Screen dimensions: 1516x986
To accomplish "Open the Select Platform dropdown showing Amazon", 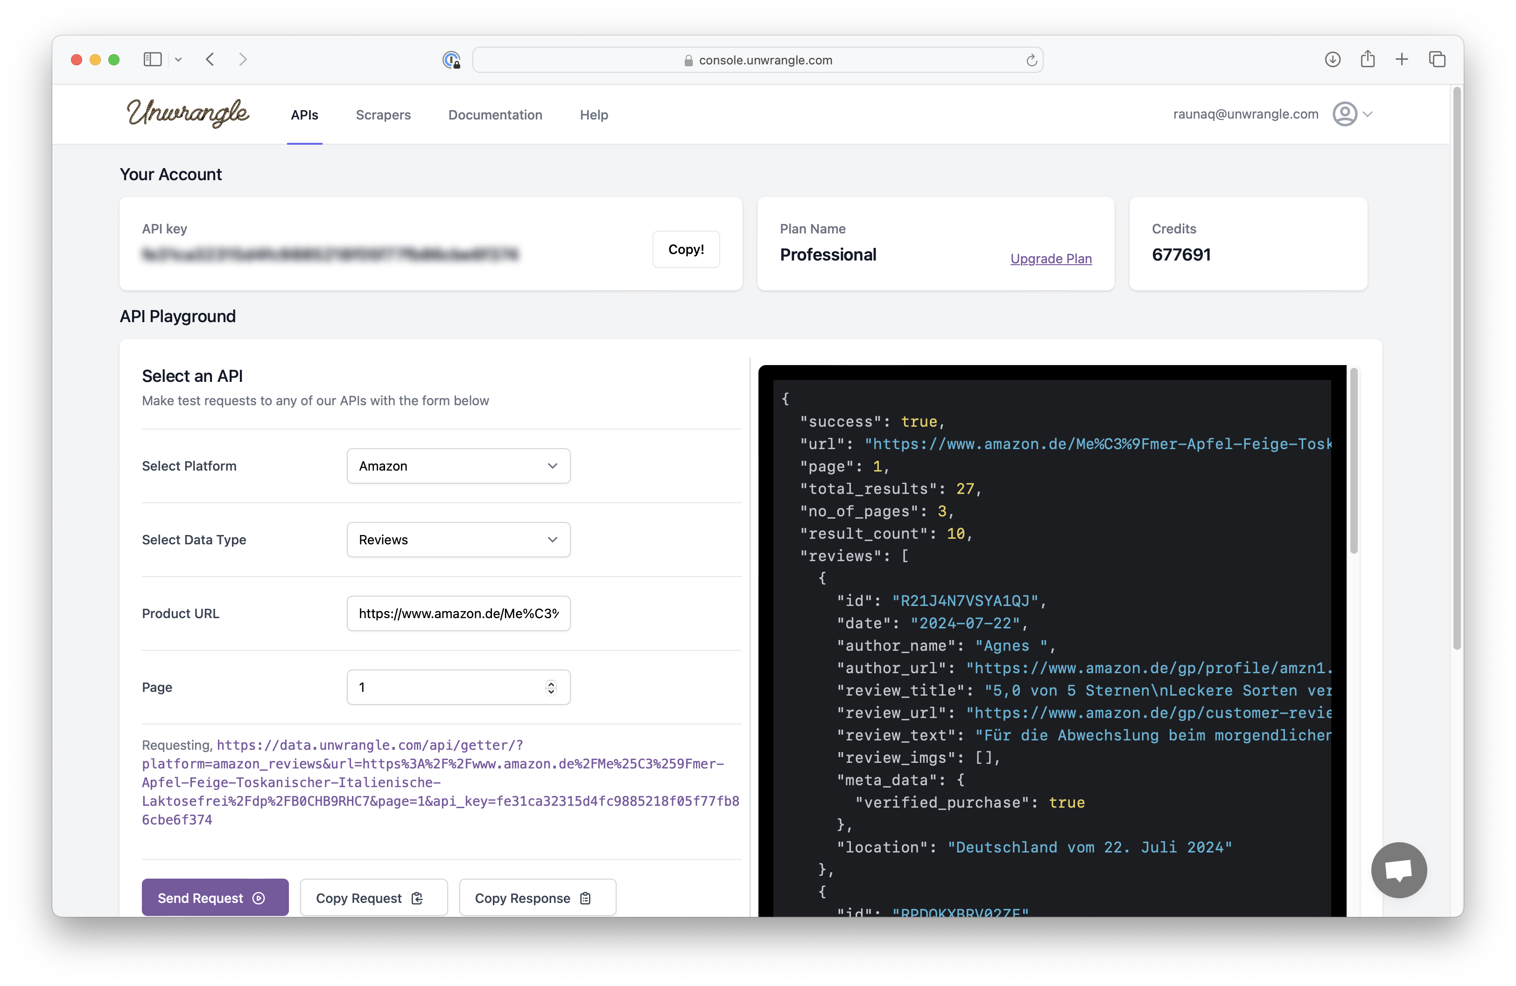I will click(458, 465).
